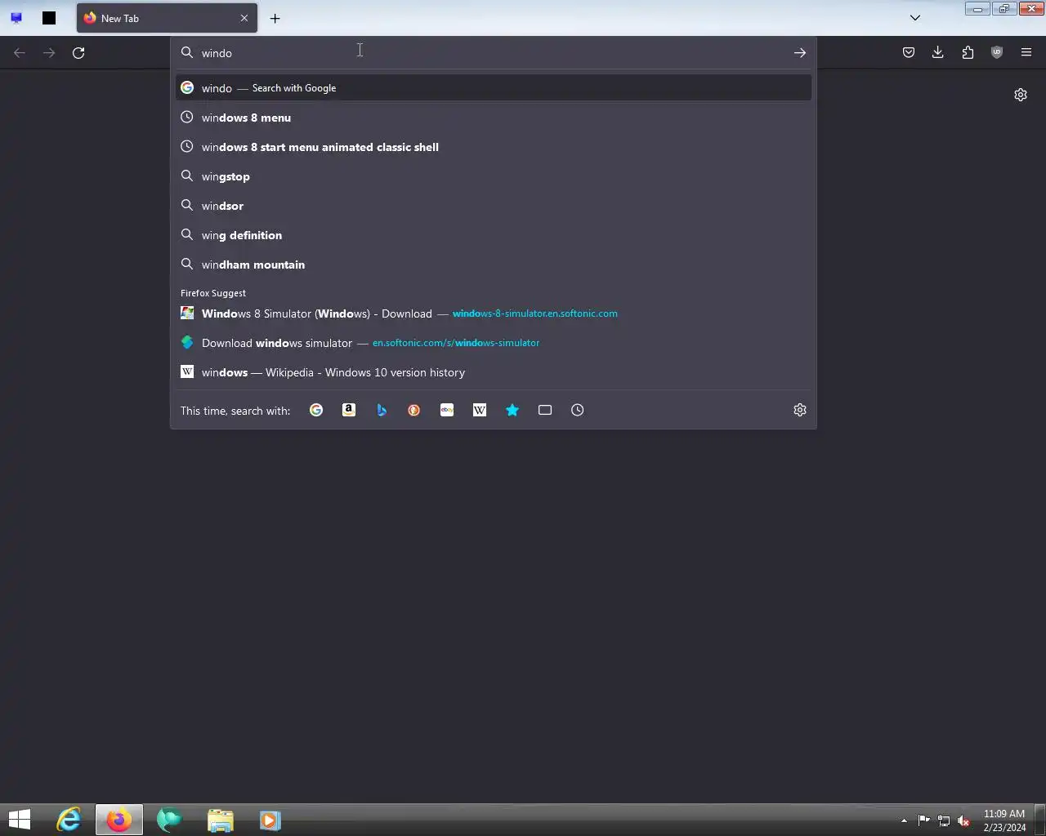Show hidden system tray icons arrow
The height and width of the screenshot is (836, 1046).
coord(904,820)
